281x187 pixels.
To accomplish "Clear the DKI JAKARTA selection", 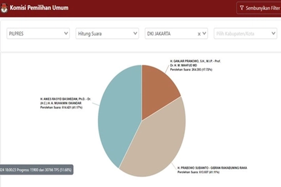I will [x=199, y=34].
